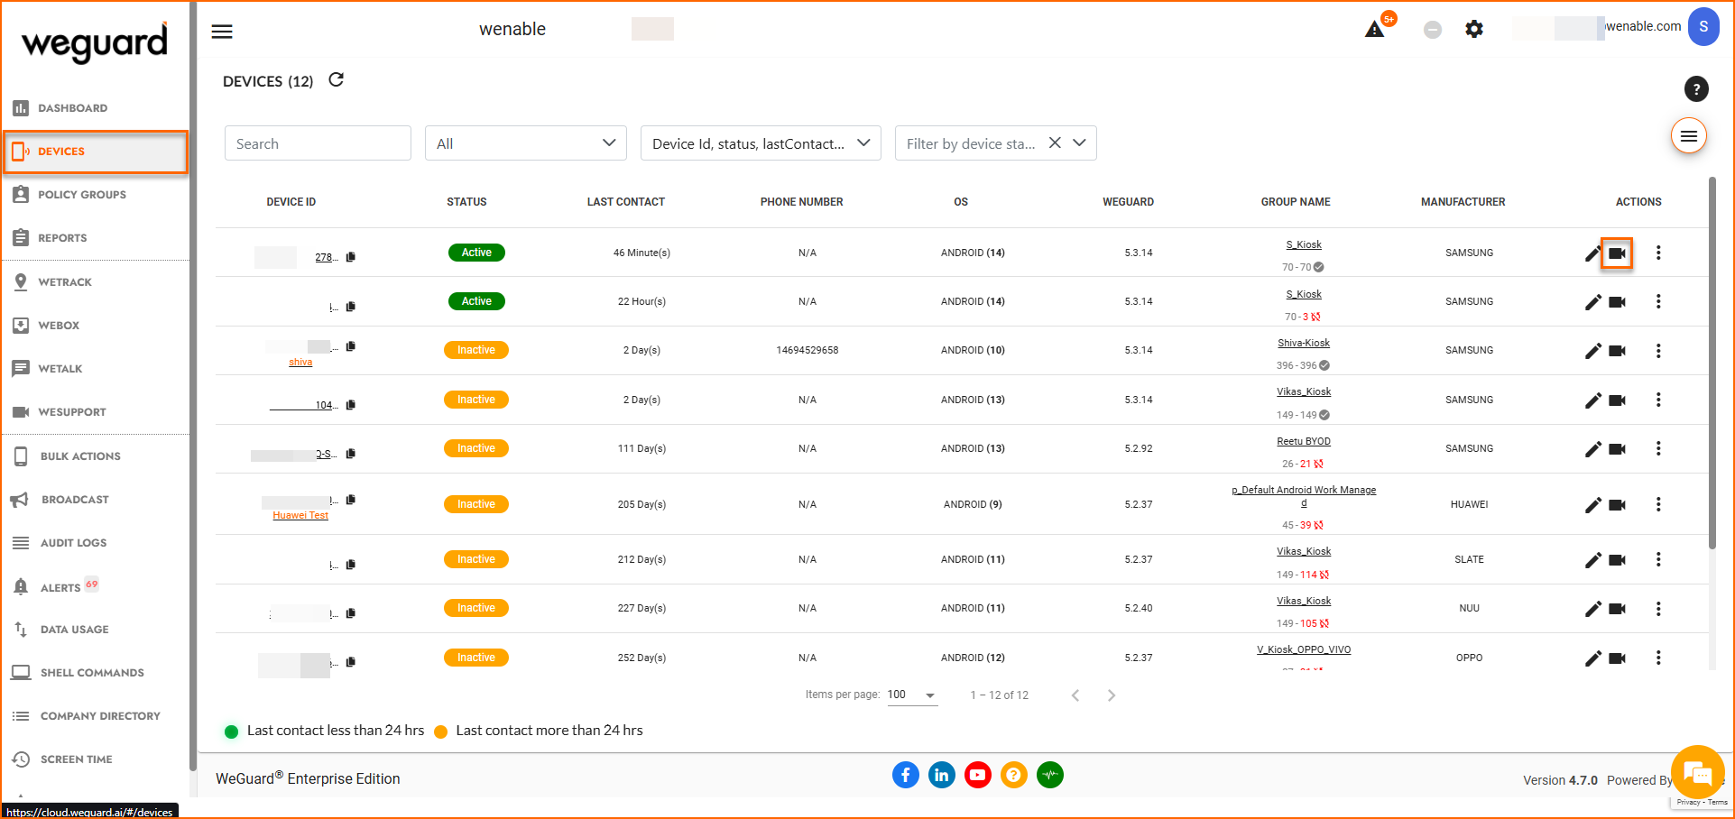This screenshot has height=819, width=1735.
Task: Edit the NUU manufacturer device
Action: 1593,609
